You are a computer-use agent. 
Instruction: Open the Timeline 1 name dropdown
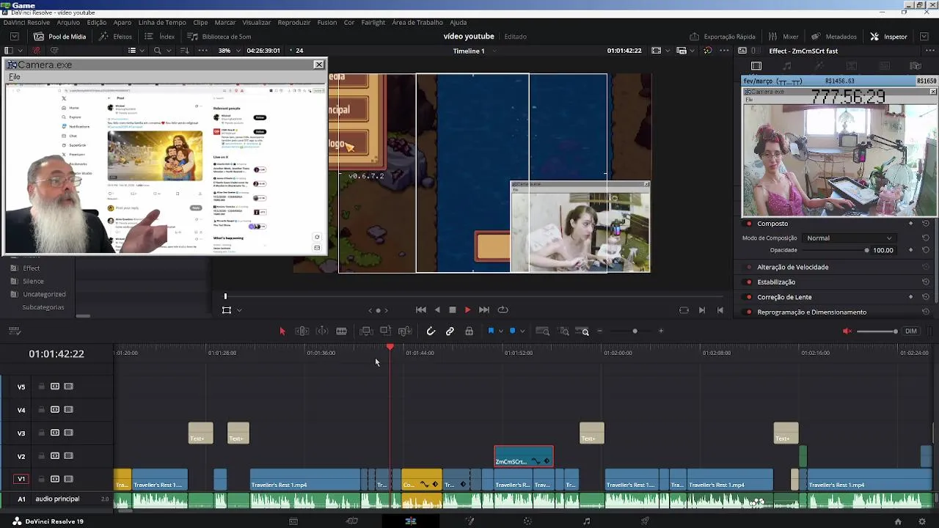tap(474, 51)
